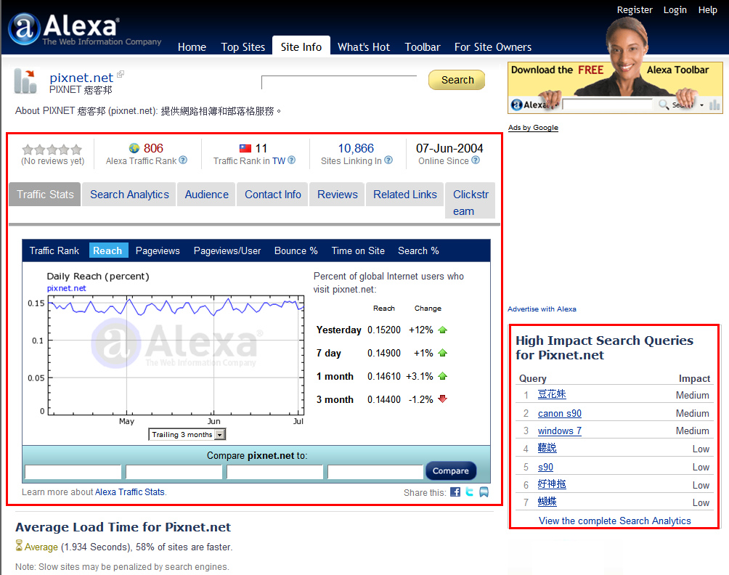Viewport: 729px width, 575px height.
Task: Open the Login link
Action: [x=675, y=9]
